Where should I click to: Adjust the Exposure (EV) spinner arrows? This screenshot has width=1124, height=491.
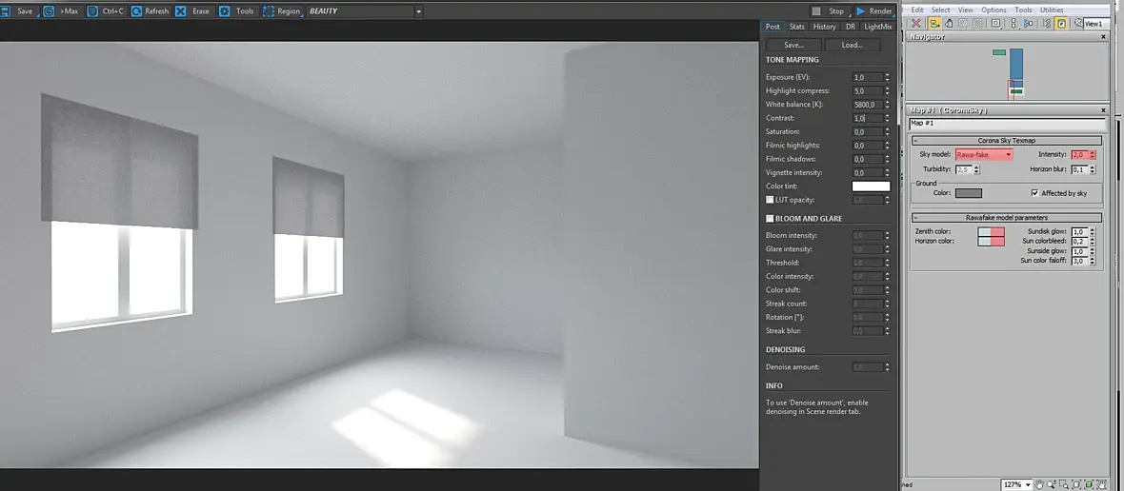click(888, 77)
